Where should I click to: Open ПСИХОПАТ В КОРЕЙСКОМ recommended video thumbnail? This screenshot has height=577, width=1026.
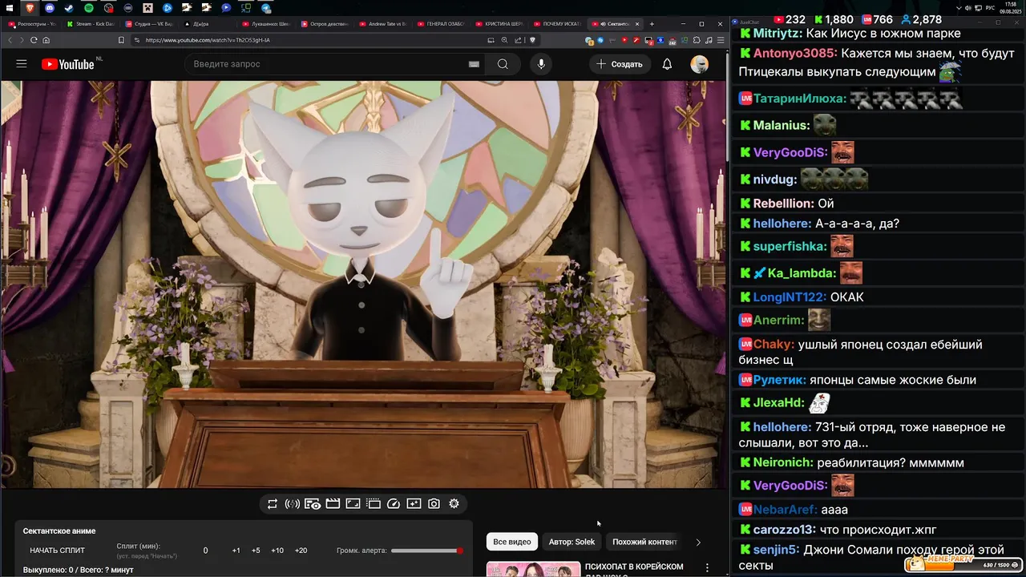click(x=533, y=569)
